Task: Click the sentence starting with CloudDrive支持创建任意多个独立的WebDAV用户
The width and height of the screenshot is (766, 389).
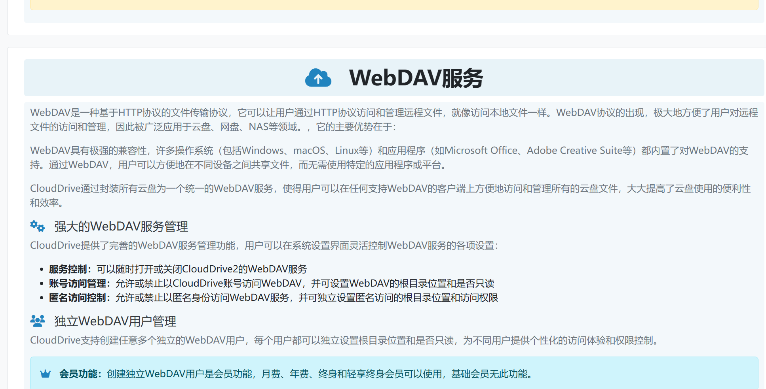Action: point(344,340)
